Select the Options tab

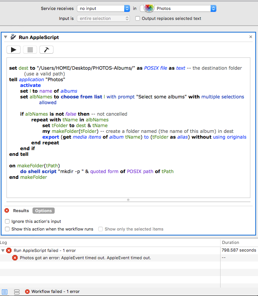pos(44,211)
